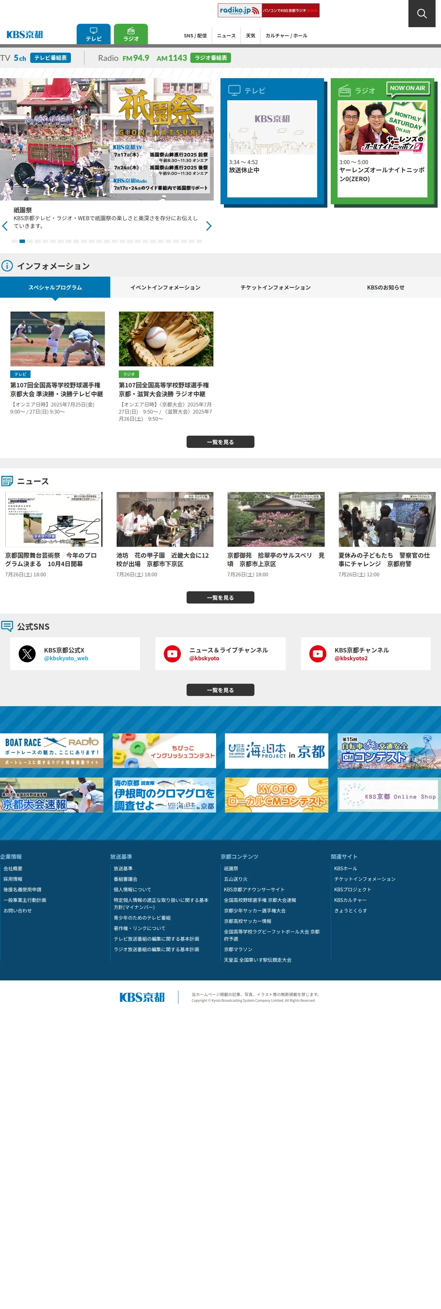The image size is (441, 1309).
Task: Open baseball テレビ中継 program thumbnail
Action: (57, 339)
